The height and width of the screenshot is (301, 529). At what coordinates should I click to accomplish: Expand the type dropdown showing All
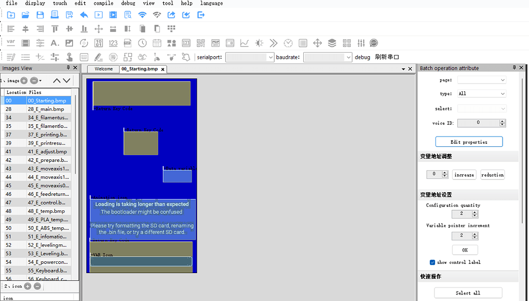click(x=481, y=94)
